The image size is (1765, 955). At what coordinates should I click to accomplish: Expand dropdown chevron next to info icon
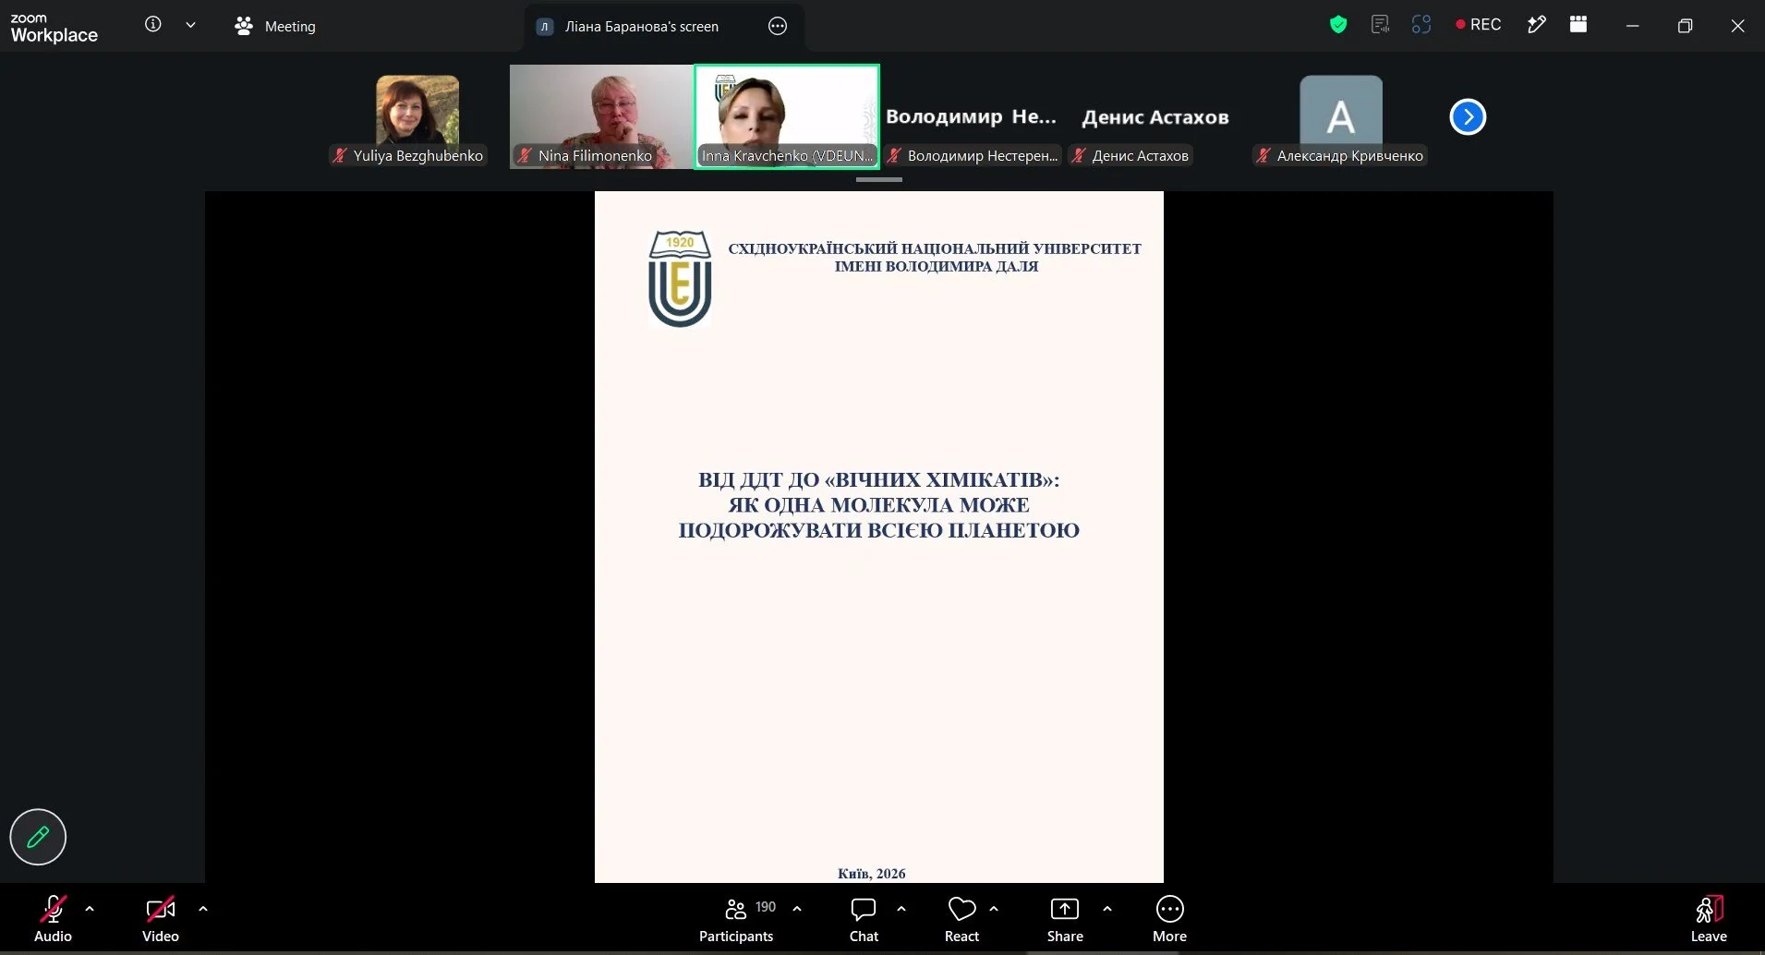click(x=190, y=26)
